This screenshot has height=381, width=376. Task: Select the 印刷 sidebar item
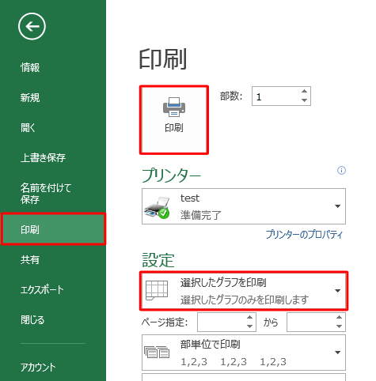click(53, 229)
